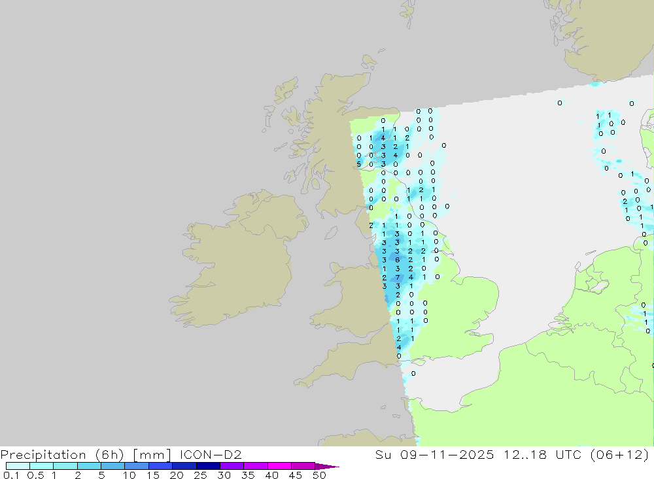Screen dimensions: 654x479
Task: Select the 0.5–1 mm legend color box
Action: point(41,466)
